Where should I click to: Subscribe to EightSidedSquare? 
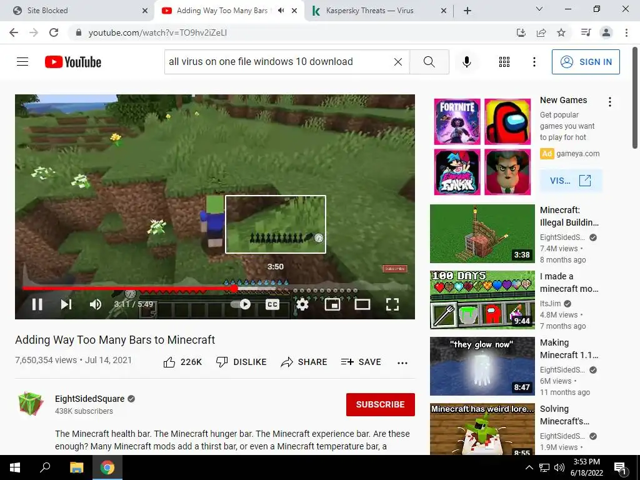point(381,404)
